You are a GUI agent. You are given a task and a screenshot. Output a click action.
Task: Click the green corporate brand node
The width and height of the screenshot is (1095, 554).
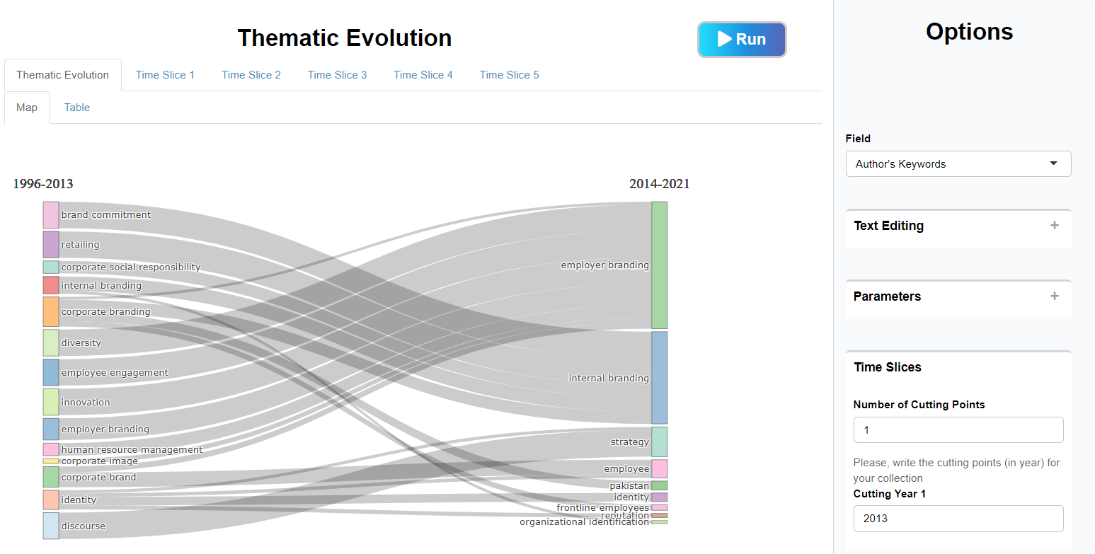click(x=50, y=478)
